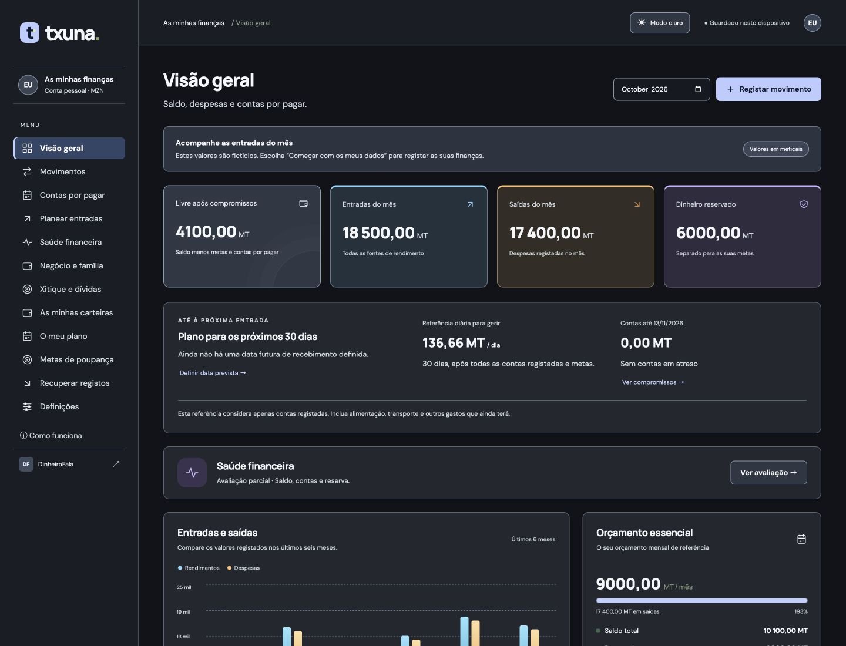The height and width of the screenshot is (646, 846).
Task: Click the Recuperar registos arrow icon
Action: point(27,383)
